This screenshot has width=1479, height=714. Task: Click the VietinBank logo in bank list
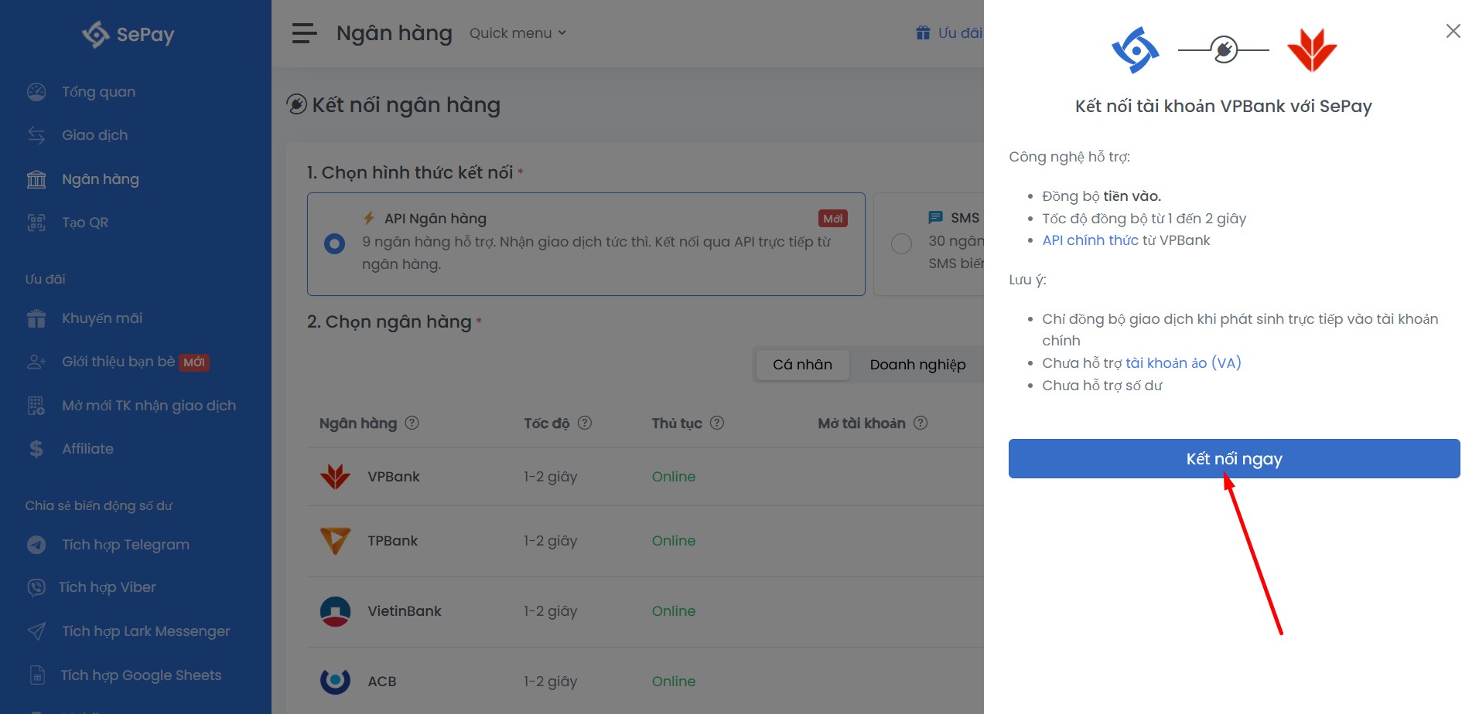click(335, 611)
